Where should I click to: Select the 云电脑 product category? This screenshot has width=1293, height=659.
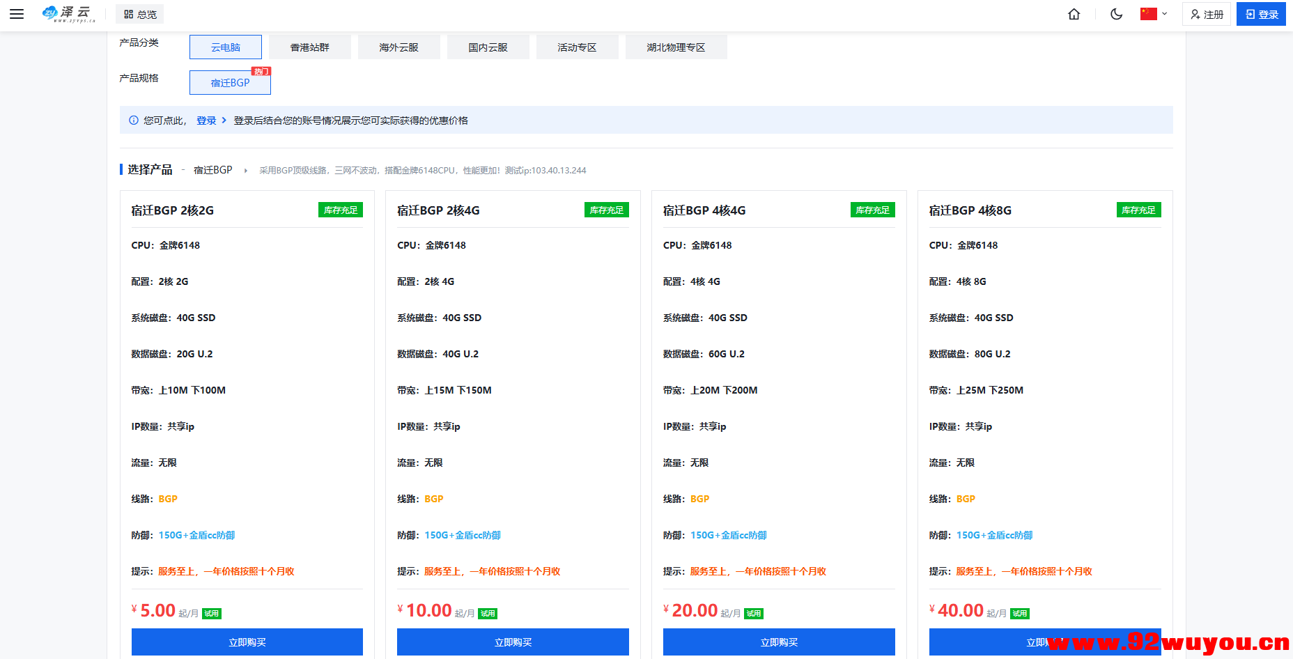[226, 47]
